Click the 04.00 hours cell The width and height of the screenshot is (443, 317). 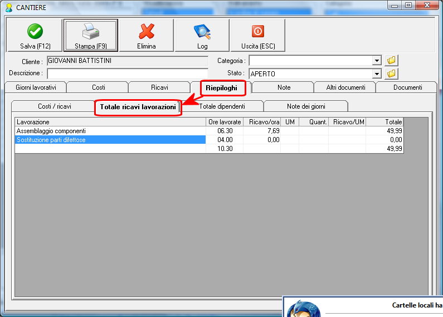pyautogui.click(x=225, y=140)
